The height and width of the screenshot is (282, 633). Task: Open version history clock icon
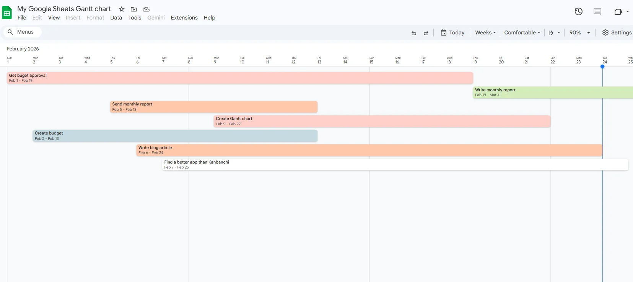[579, 11]
